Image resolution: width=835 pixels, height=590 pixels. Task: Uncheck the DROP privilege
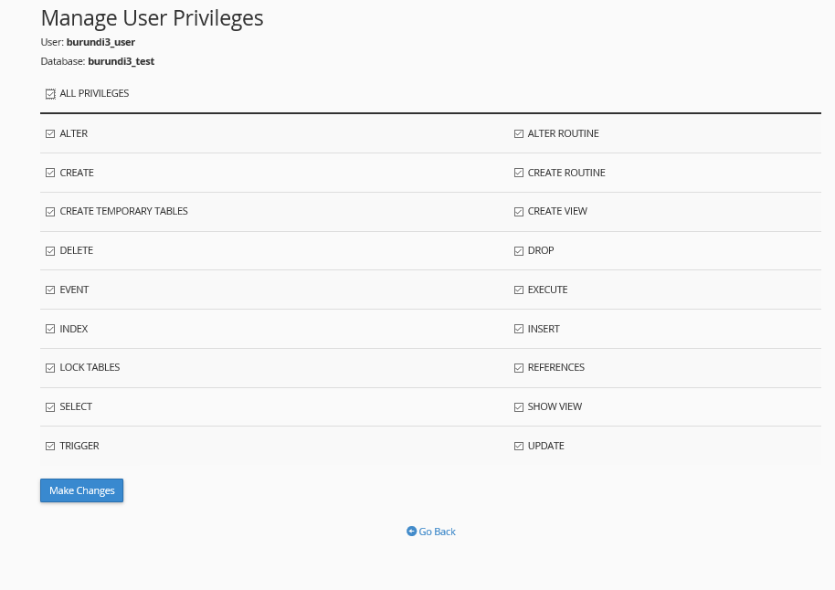pyautogui.click(x=519, y=250)
